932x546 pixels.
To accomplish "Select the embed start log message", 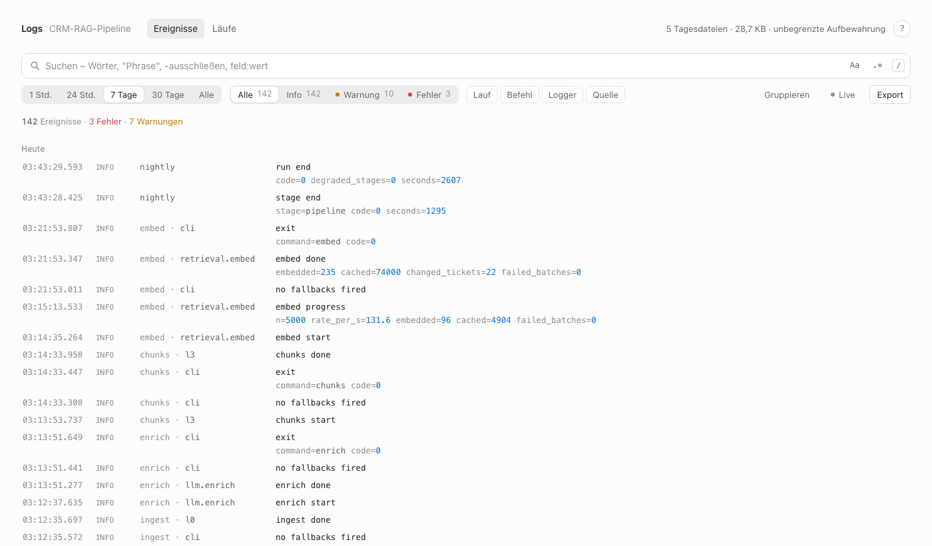I will tap(304, 338).
